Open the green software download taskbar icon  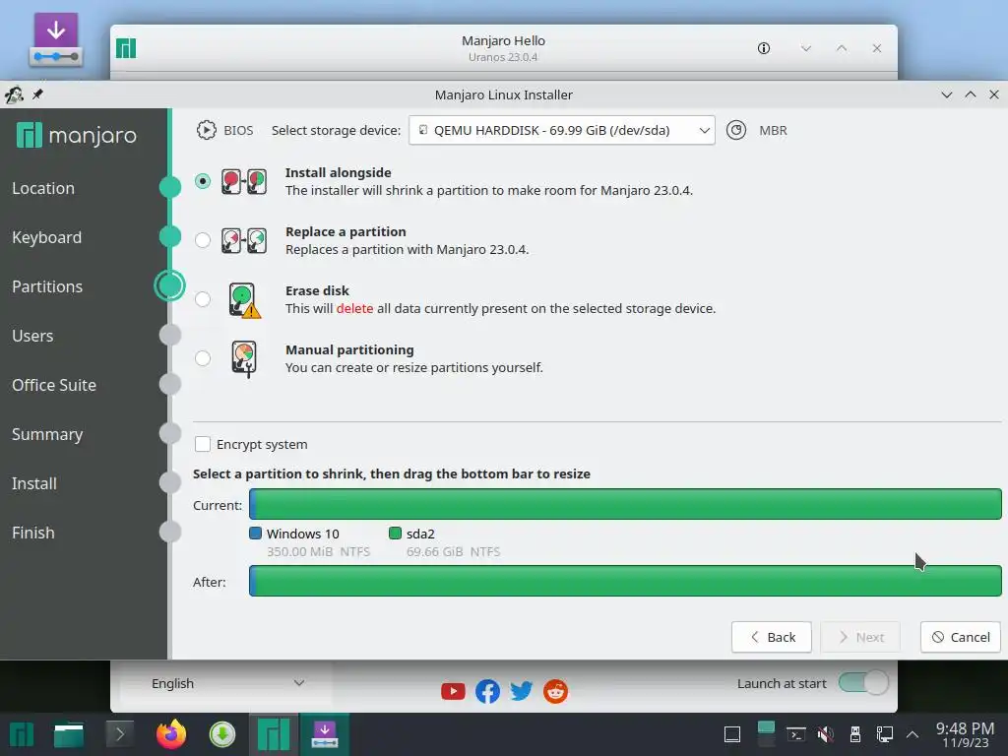[x=222, y=734]
